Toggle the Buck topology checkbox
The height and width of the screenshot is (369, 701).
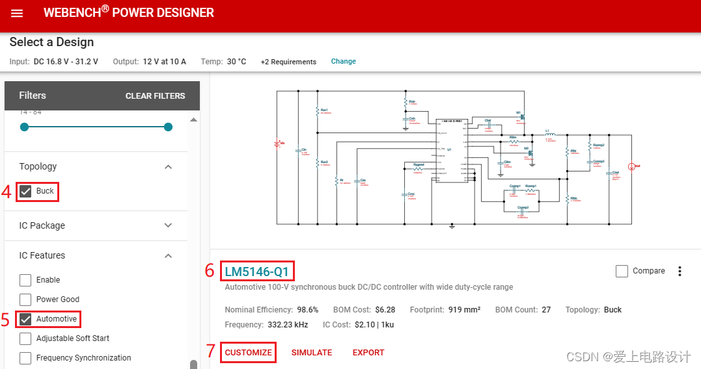(25, 192)
